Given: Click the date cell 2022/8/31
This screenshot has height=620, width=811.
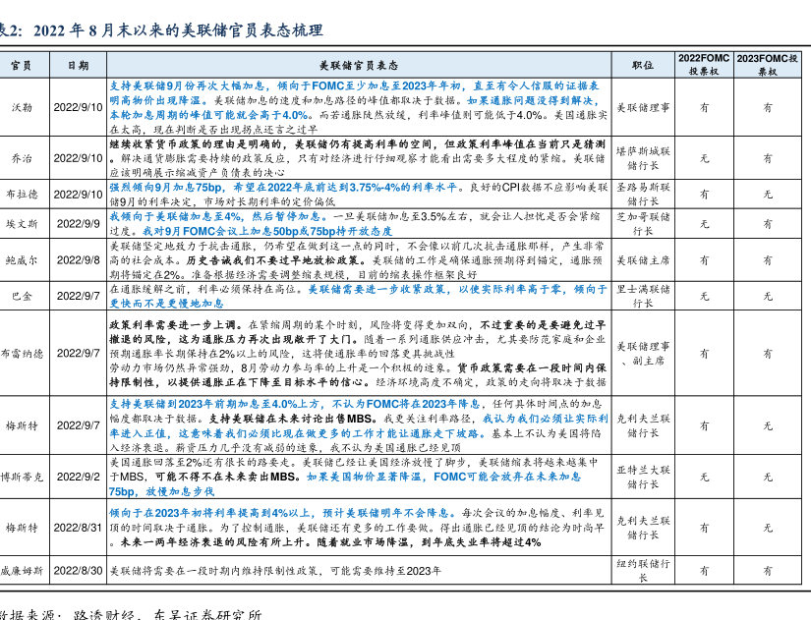Looking at the screenshot, I should click(77, 528).
